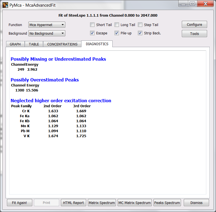Open the TABLE tab
216x212 pixels.
pyautogui.click(x=34, y=44)
